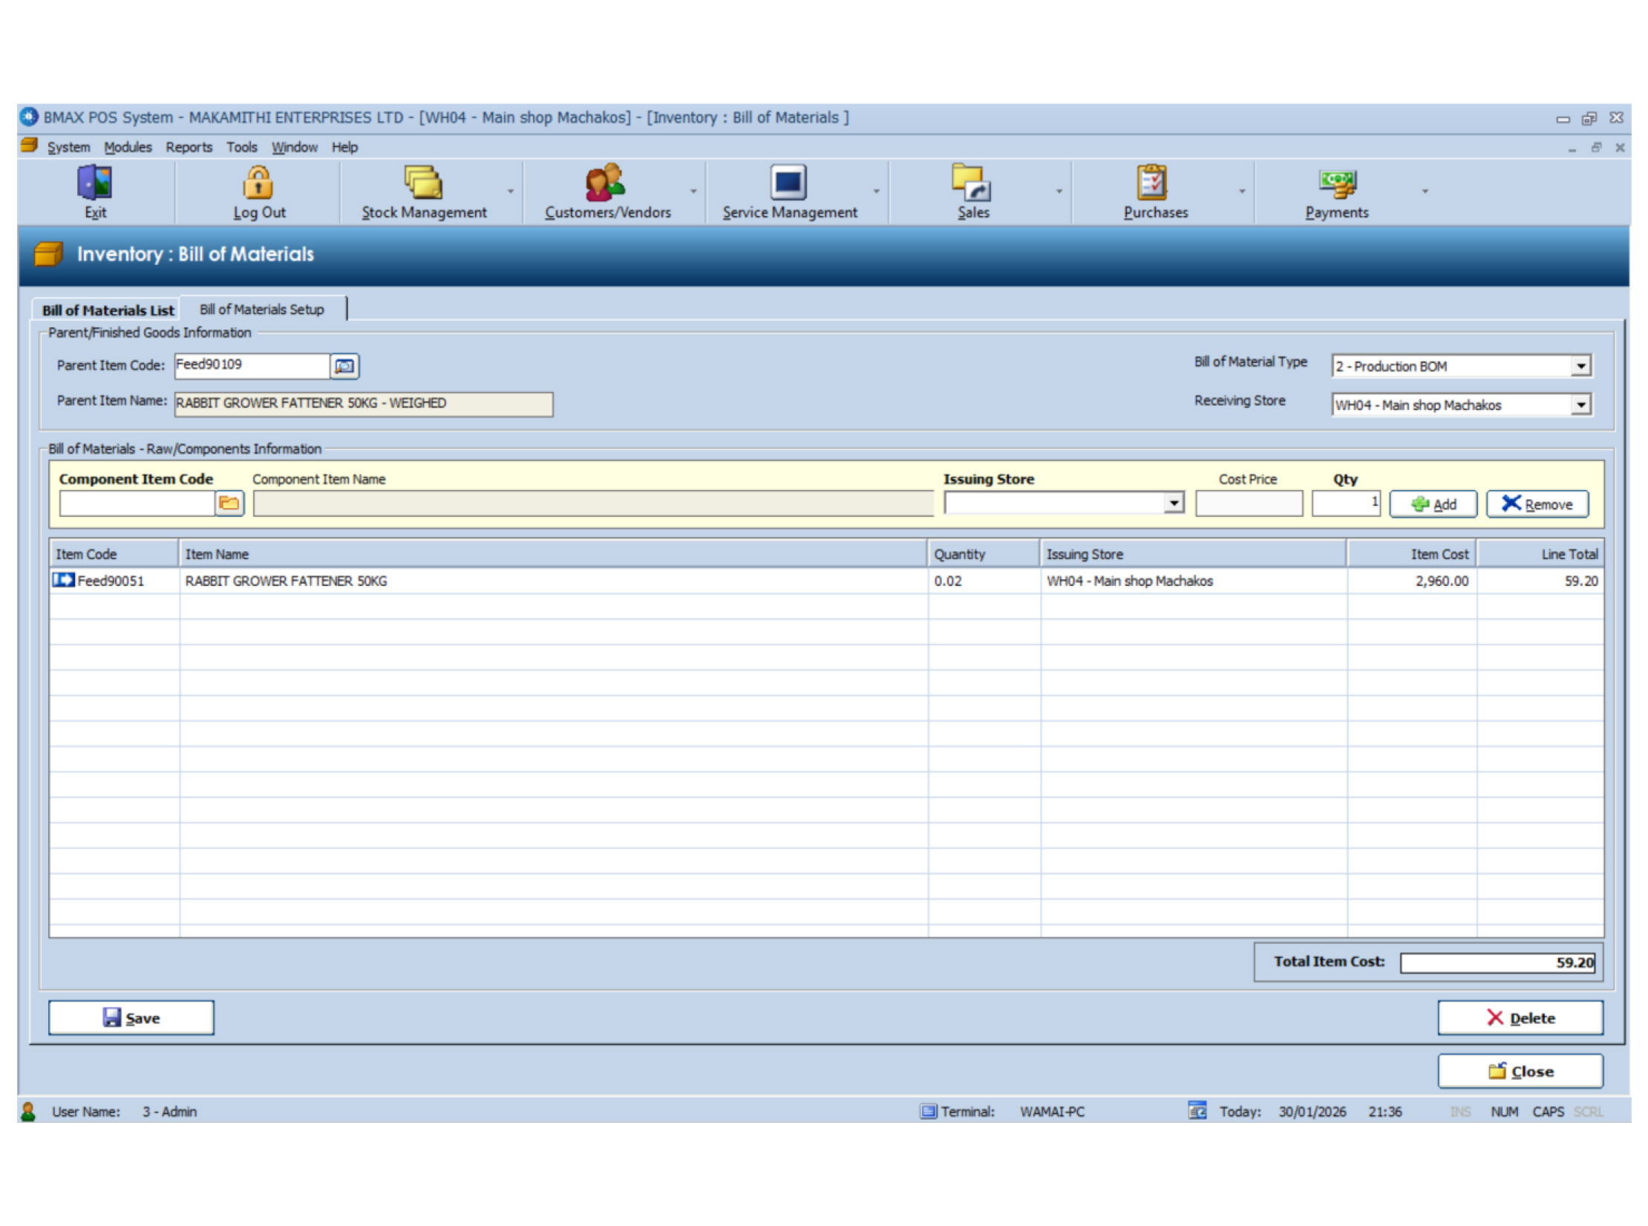Click the Exit toolbar icon
The image size is (1648, 1226).
tap(95, 183)
